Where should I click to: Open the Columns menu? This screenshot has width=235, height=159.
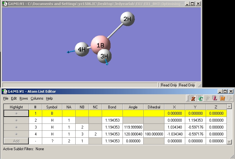click(x=37, y=98)
